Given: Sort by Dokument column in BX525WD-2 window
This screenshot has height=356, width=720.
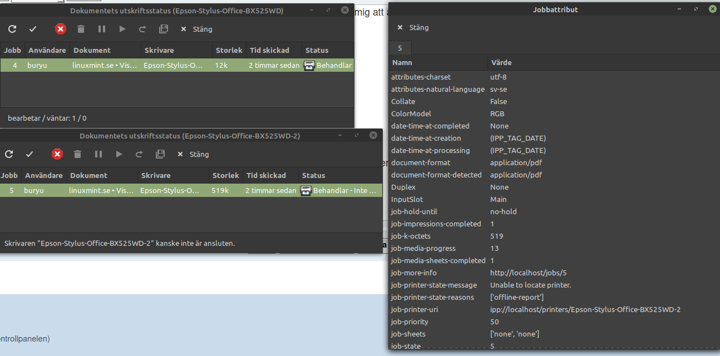Looking at the screenshot, I should (102, 175).
